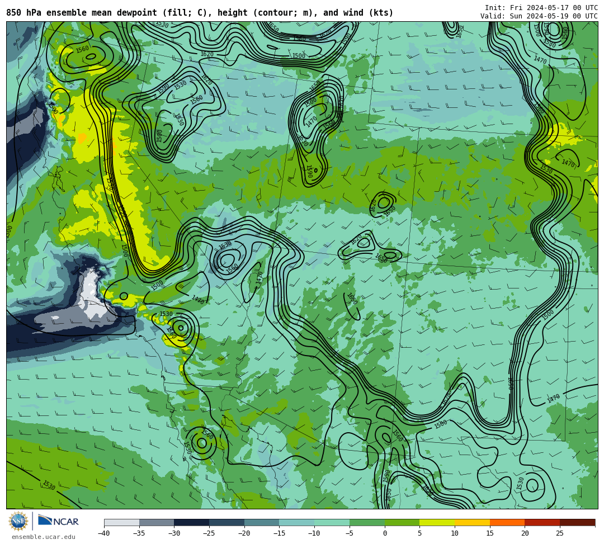Click the -35 colorbar tick label
This screenshot has width=604, height=544.
tap(139, 533)
